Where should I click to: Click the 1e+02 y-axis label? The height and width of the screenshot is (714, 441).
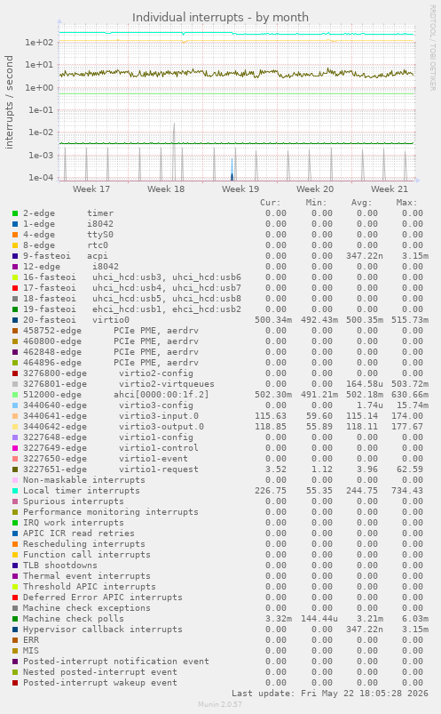click(x=39, y=43)
